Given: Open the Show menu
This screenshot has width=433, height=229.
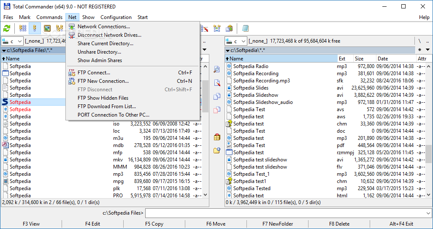Looking at the screenshot, I should 88,17.
